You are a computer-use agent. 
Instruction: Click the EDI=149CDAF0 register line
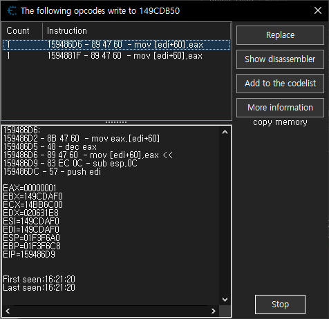point(31,229)
